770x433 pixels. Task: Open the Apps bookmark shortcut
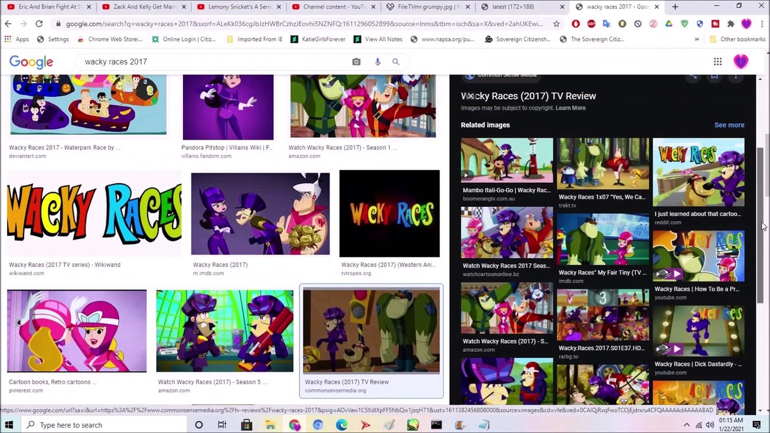17,39
